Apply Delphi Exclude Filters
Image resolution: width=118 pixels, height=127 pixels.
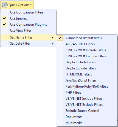point(87,68)
